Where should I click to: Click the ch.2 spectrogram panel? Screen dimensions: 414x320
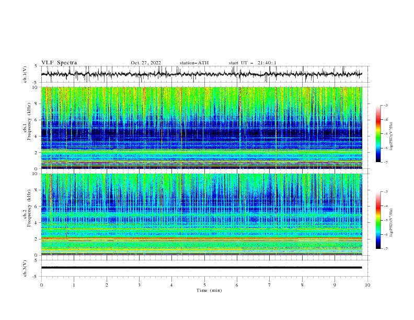(202, 214)
